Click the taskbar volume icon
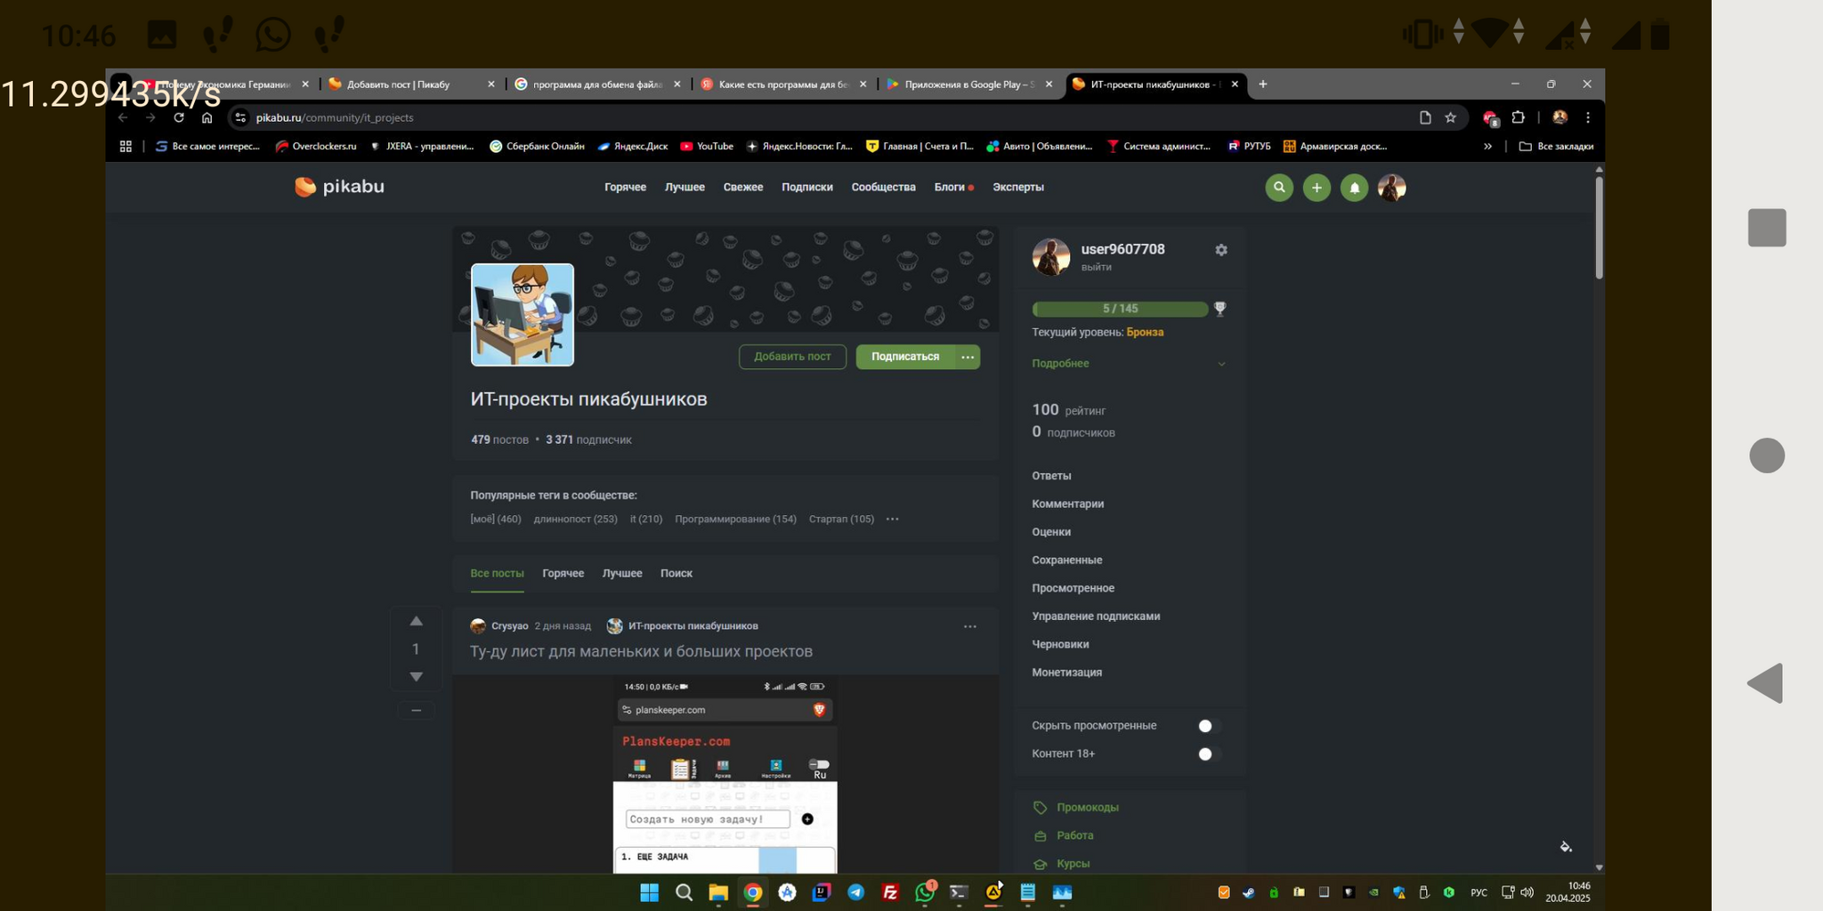Viewport: 1823px width, 911px height. click(x=1527, y=892)
